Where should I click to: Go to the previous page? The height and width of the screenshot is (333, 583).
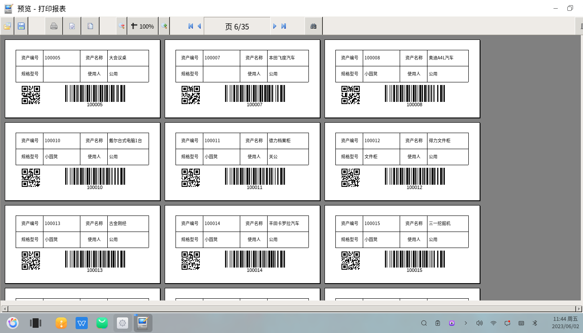199,26
